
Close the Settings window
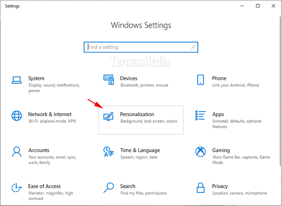pyautogui.click(x=274, y=6)
